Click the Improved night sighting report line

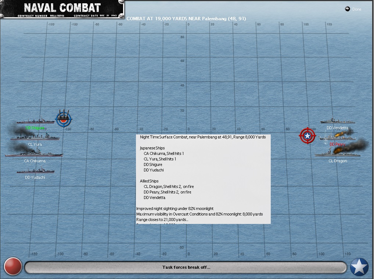click(175, 209)
